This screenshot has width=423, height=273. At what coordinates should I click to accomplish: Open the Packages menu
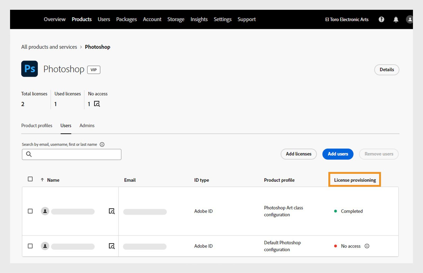pyautogui.click(x=126, y=19)
